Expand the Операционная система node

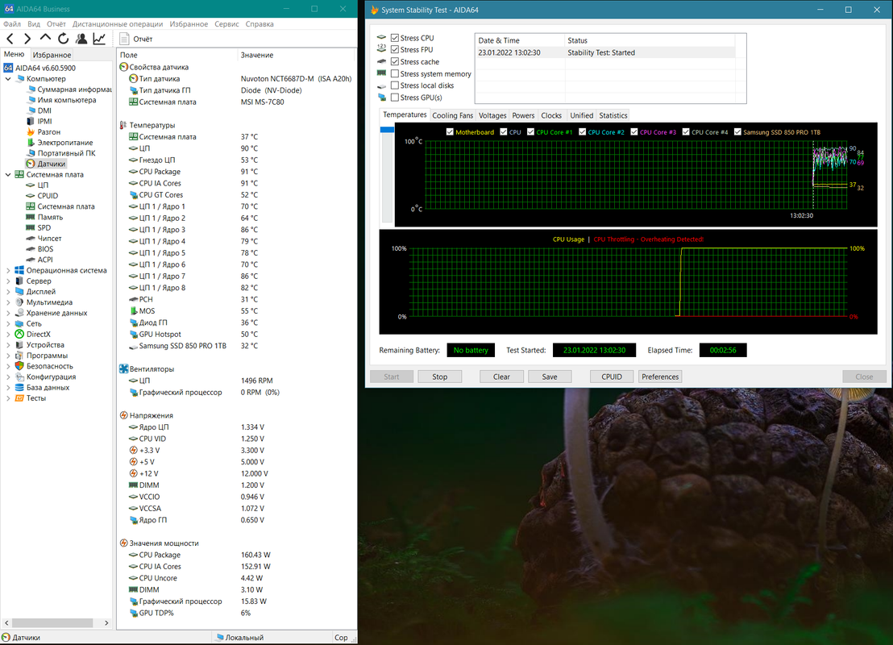(8, 270)
